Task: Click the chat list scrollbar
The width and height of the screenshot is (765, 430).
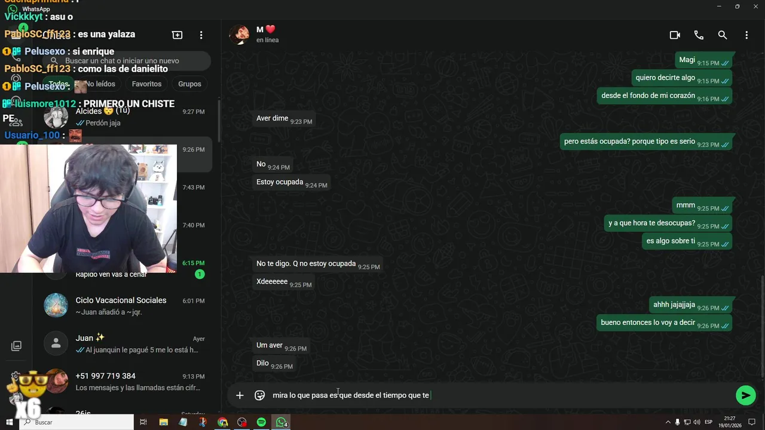Action: pyautogui.click(x=219, y=121)
